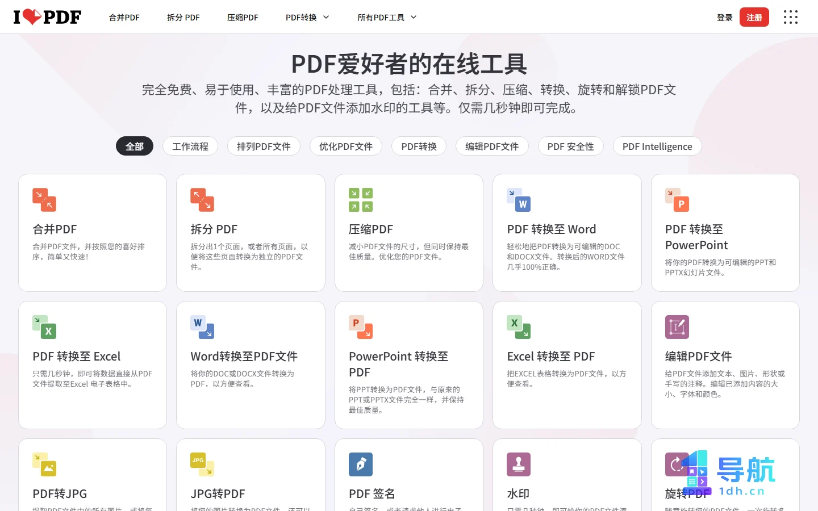This screenshot has height=511, width=818.
Task: Click the description '给PDF文件添加文本、图片'
Action: [725, 384]
